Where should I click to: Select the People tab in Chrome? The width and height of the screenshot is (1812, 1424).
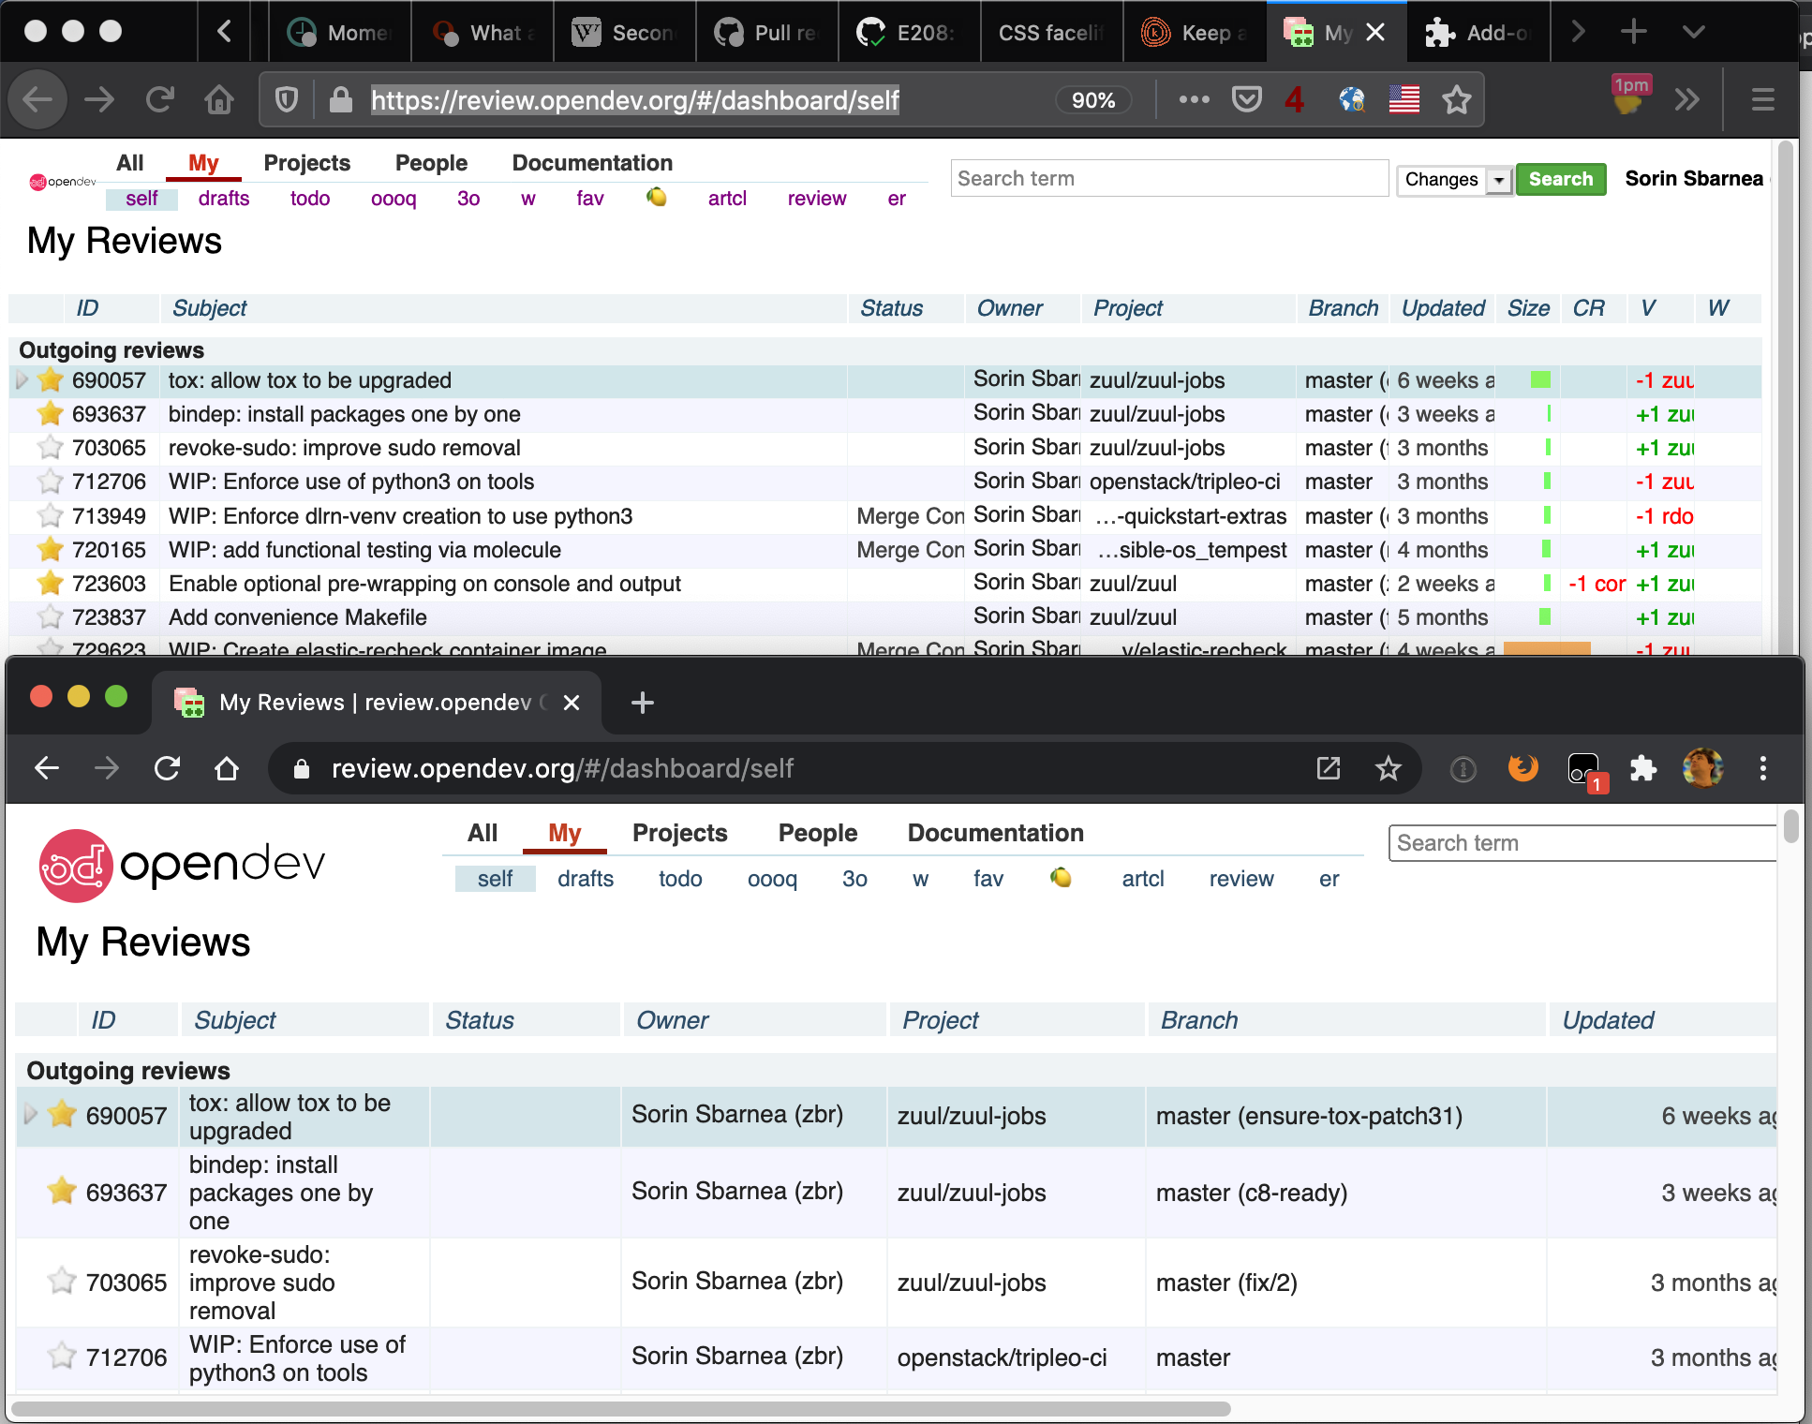(817, 833)
